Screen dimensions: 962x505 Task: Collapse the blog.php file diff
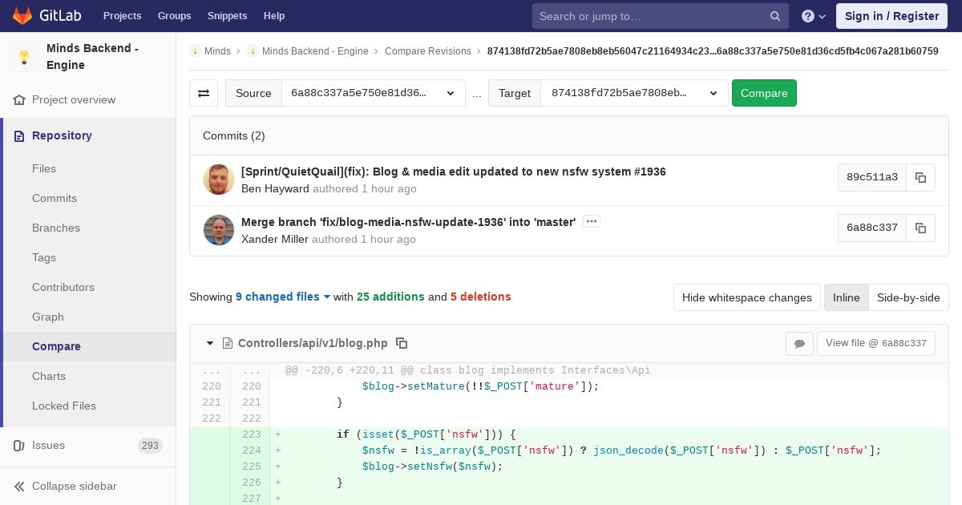click(x=210, y=343)
